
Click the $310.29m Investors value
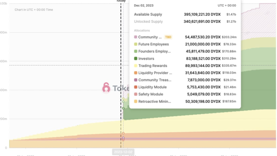pos(229,59)
